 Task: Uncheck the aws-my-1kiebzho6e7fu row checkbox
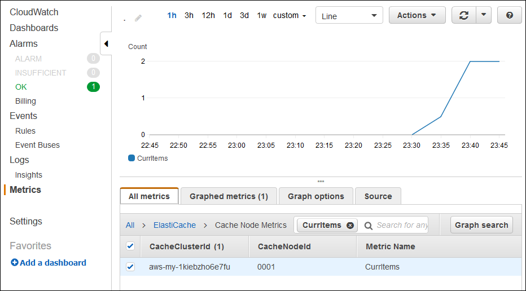coord(130,267)
